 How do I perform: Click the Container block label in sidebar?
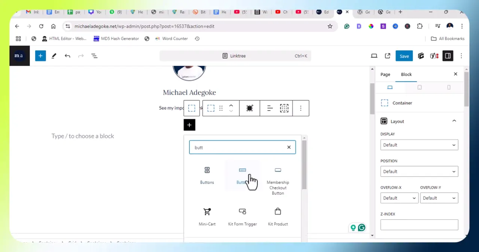pyautogui.click(x=402, y=103)
